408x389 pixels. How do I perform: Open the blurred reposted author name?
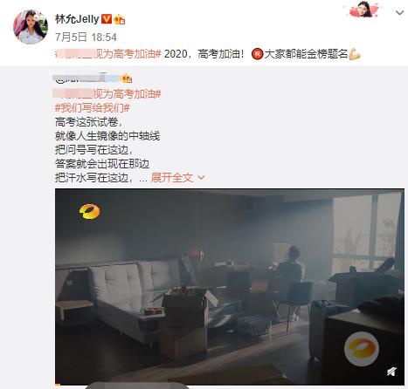(86, 78)
